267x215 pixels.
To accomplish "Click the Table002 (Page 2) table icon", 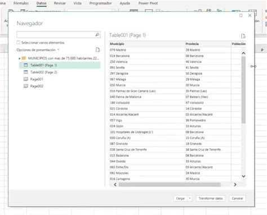I will [x=26, y=72].
